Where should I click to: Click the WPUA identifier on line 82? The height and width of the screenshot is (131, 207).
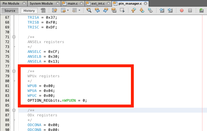point(32,91)
